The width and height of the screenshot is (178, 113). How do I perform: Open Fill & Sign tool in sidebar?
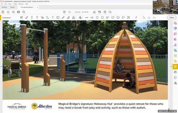point(175,45)
